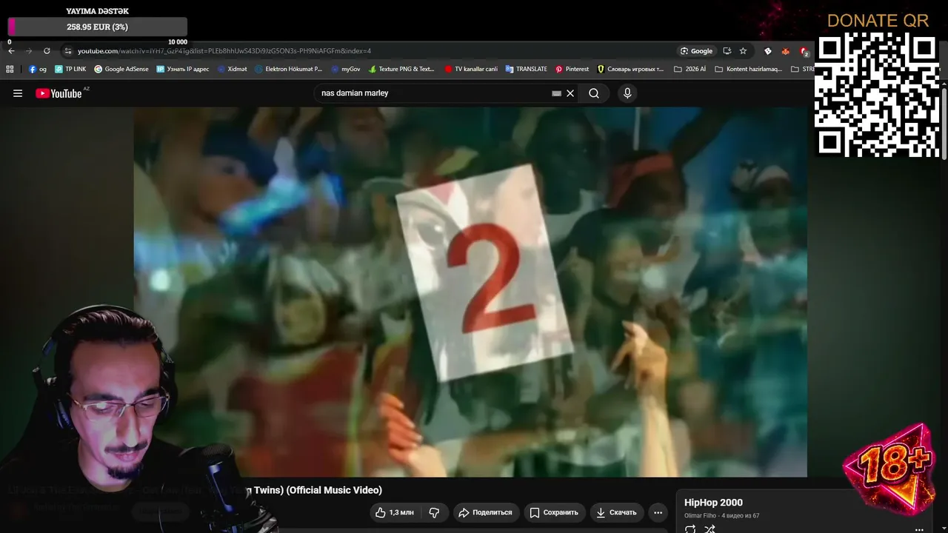Viewport: 948px width, 533px height.
Task: Click the youtube.com address bar URL
Action: [x=224, y=51]
